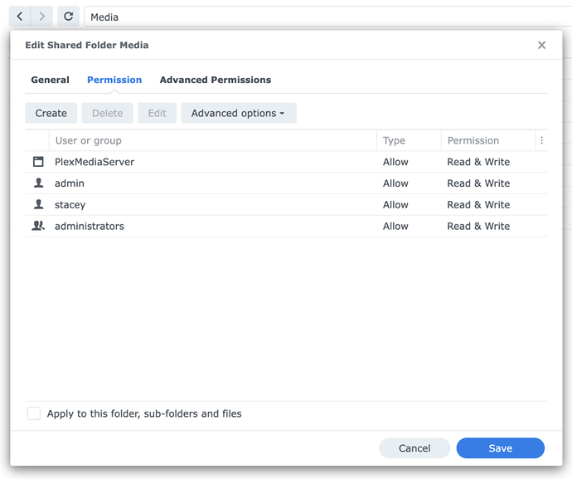Click the PlexMediaServer application icon
The height and width of the screenshot is (479, 572).
click(38, 162)
